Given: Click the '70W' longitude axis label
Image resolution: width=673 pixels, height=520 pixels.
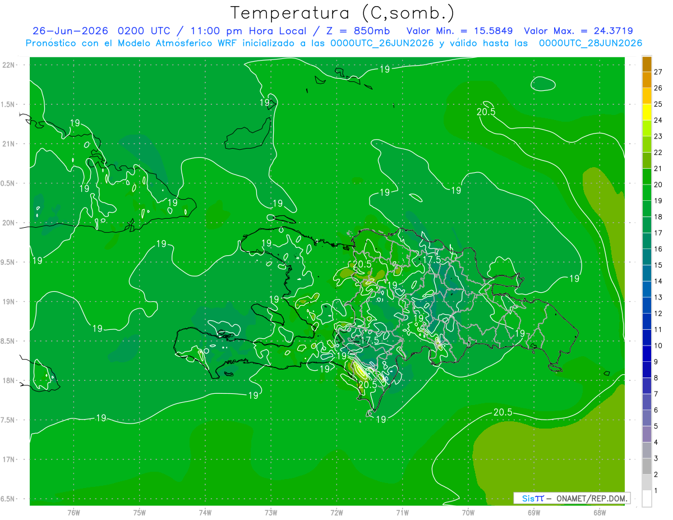Looking at the screenshot, I should coord(468,513).
